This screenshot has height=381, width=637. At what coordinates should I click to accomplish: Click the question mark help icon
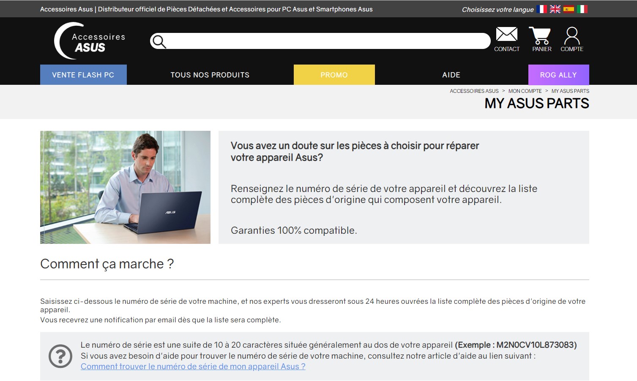(60, 356)
